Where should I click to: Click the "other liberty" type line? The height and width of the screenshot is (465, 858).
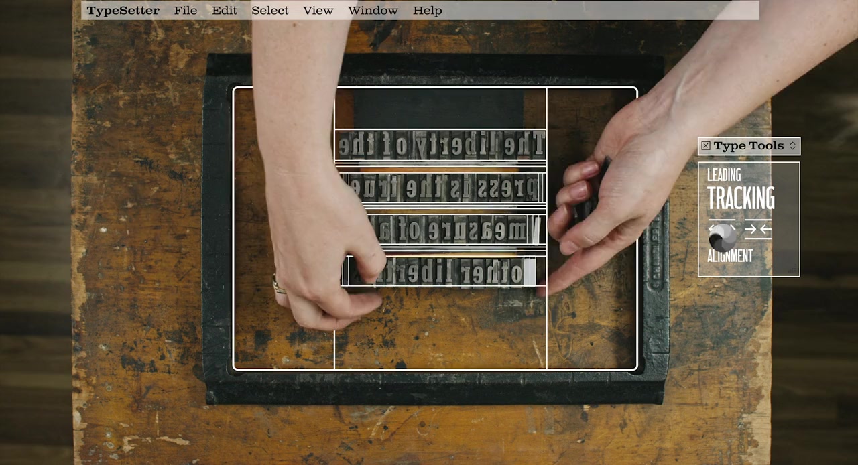coord(456,272)
